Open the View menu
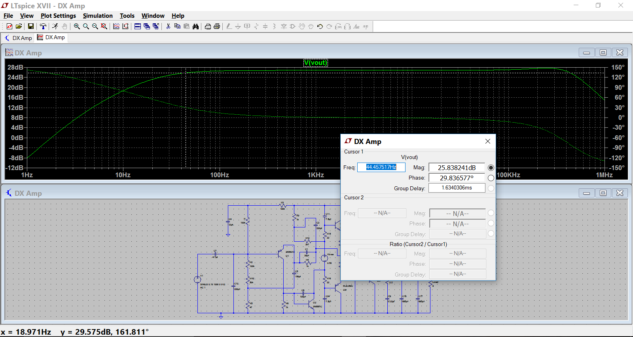The width and height of the screenshot is (633, 337). (x=27, y=16)
